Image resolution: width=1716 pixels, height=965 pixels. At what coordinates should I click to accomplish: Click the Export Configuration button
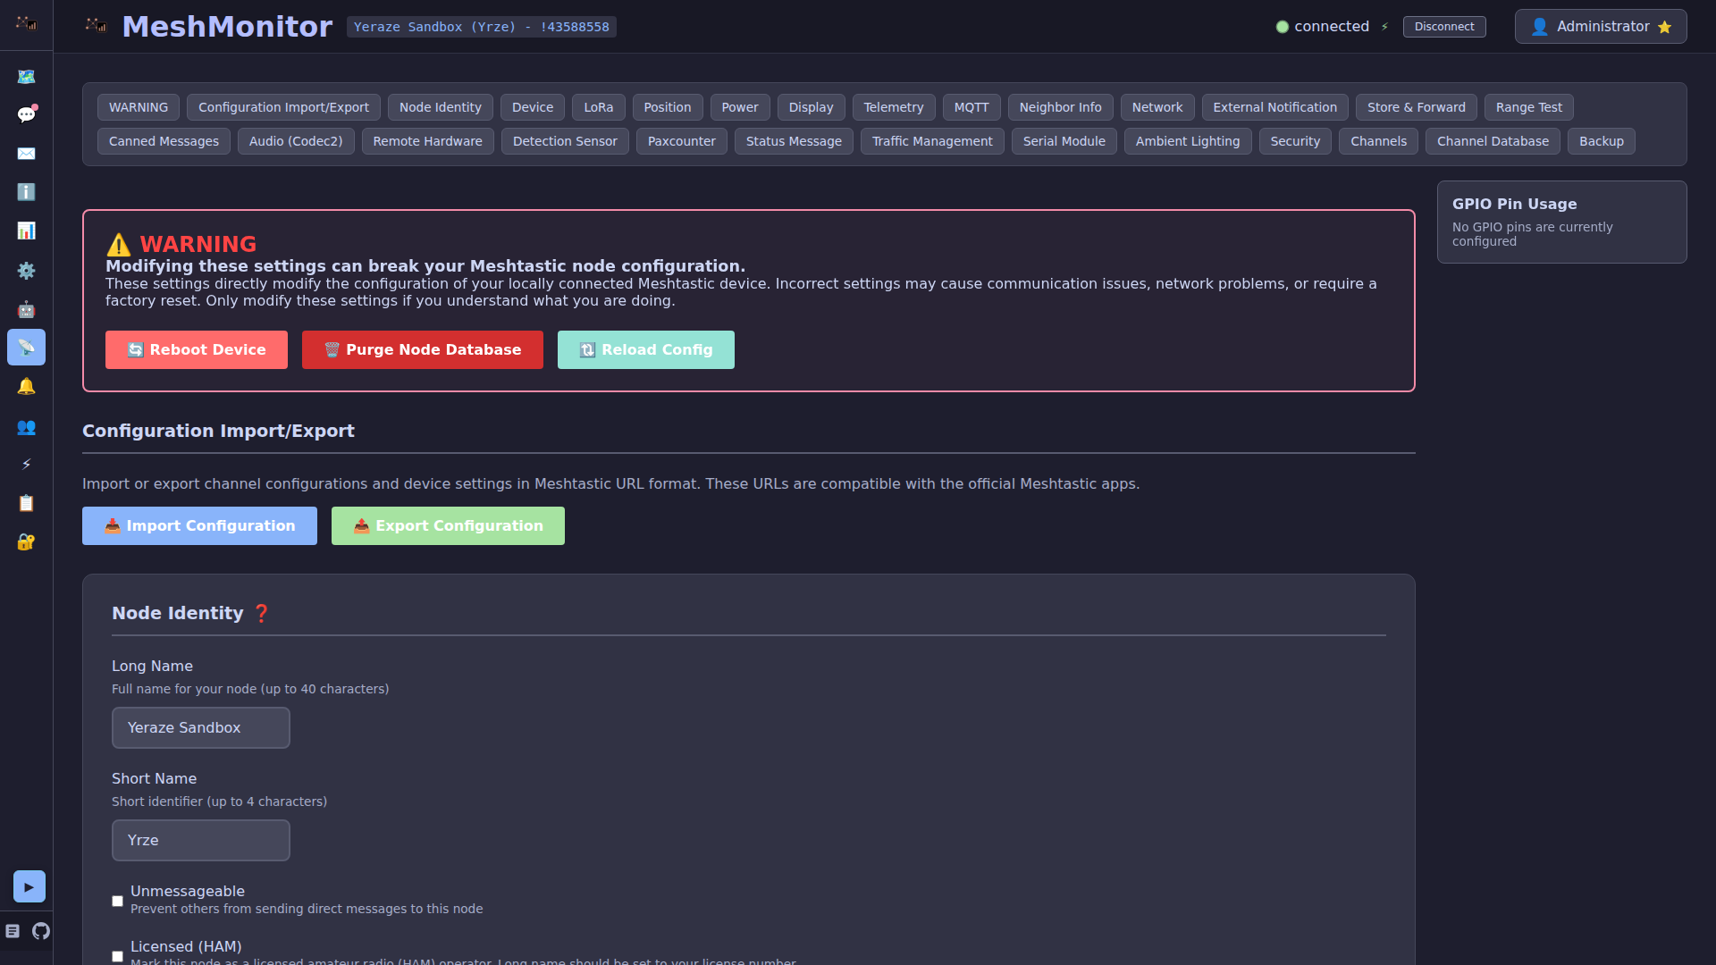[x=448, y=526]
